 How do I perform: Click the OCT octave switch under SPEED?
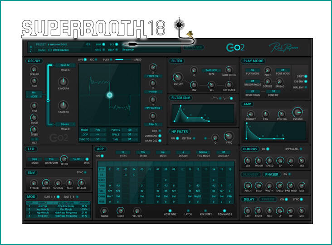34,139
